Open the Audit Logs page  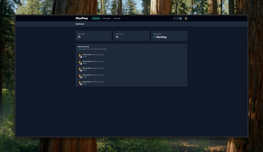point(117,18)
